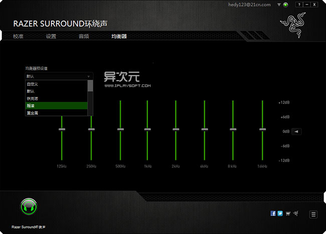Choose 默认 from the preset list
This screenshot has height=234, width=326.
coord(56,91)
